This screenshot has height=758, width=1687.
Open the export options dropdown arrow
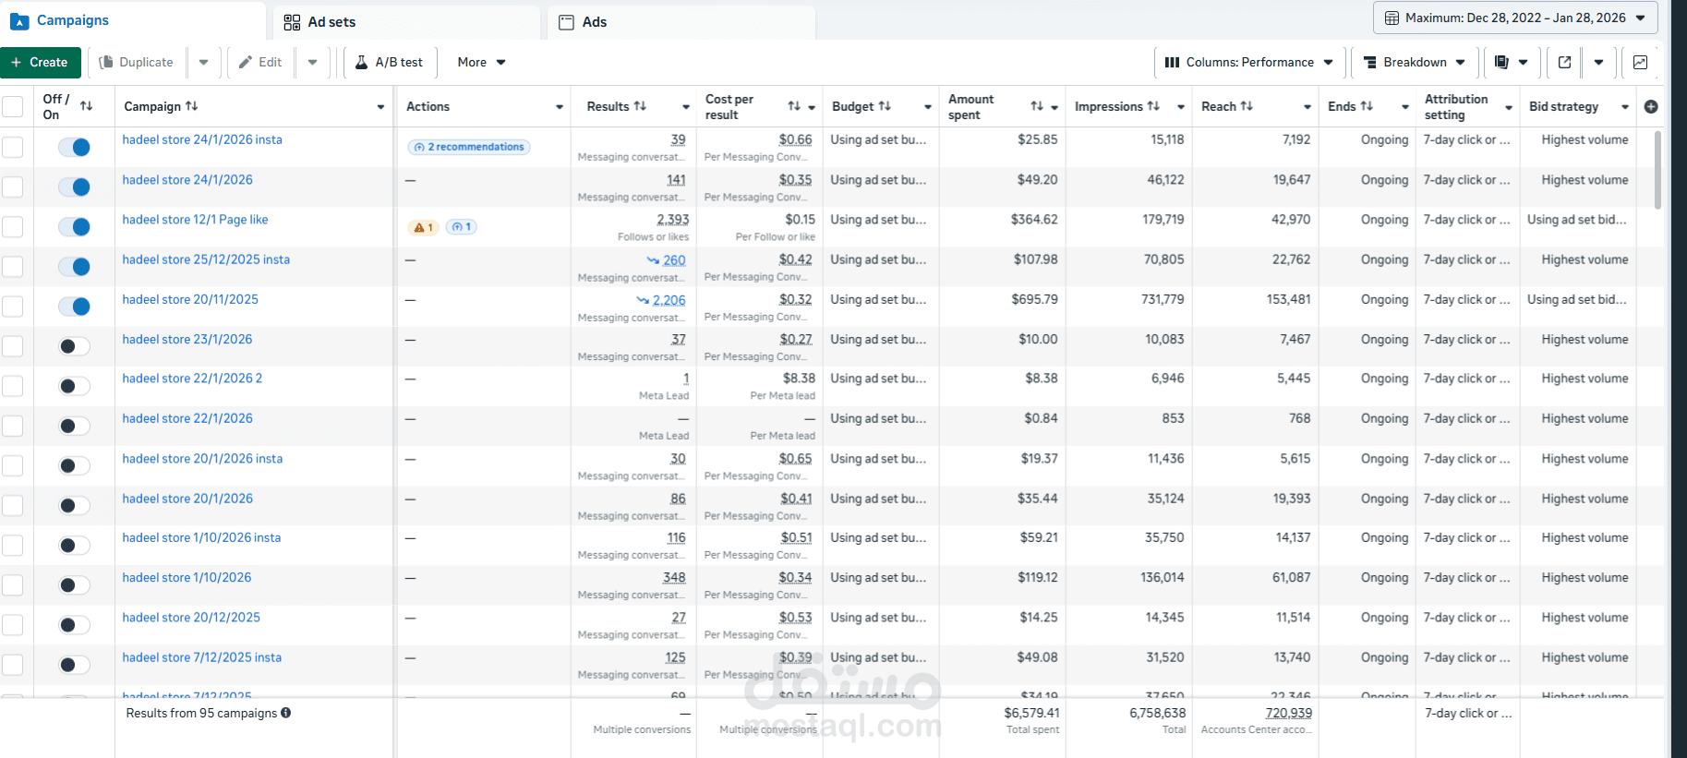tap(1598, 62)
